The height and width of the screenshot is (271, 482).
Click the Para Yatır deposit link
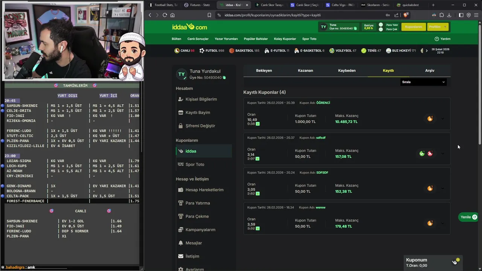pyautogui.click(x=392, y=25)
